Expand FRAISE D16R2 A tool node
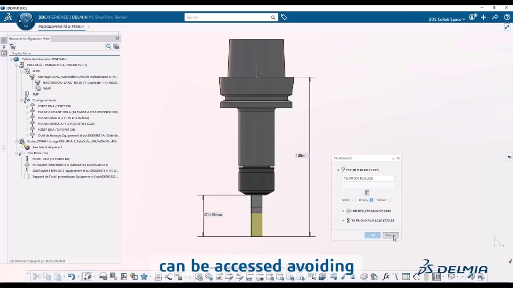Screen dimensions: 513x288 tap(27, 118)
